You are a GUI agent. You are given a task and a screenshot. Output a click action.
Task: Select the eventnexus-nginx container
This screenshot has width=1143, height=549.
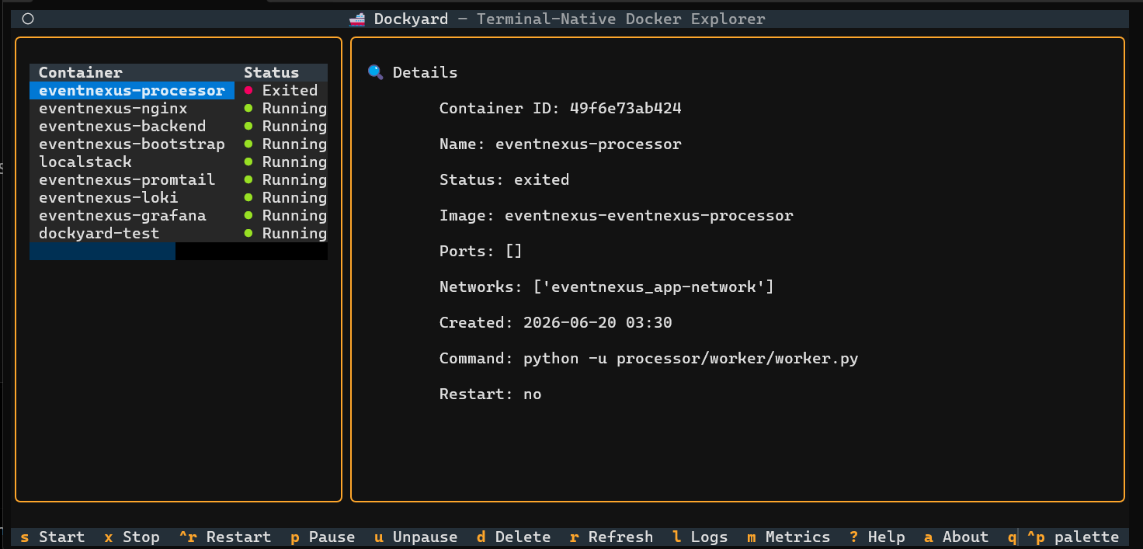(x=179, y=109)
